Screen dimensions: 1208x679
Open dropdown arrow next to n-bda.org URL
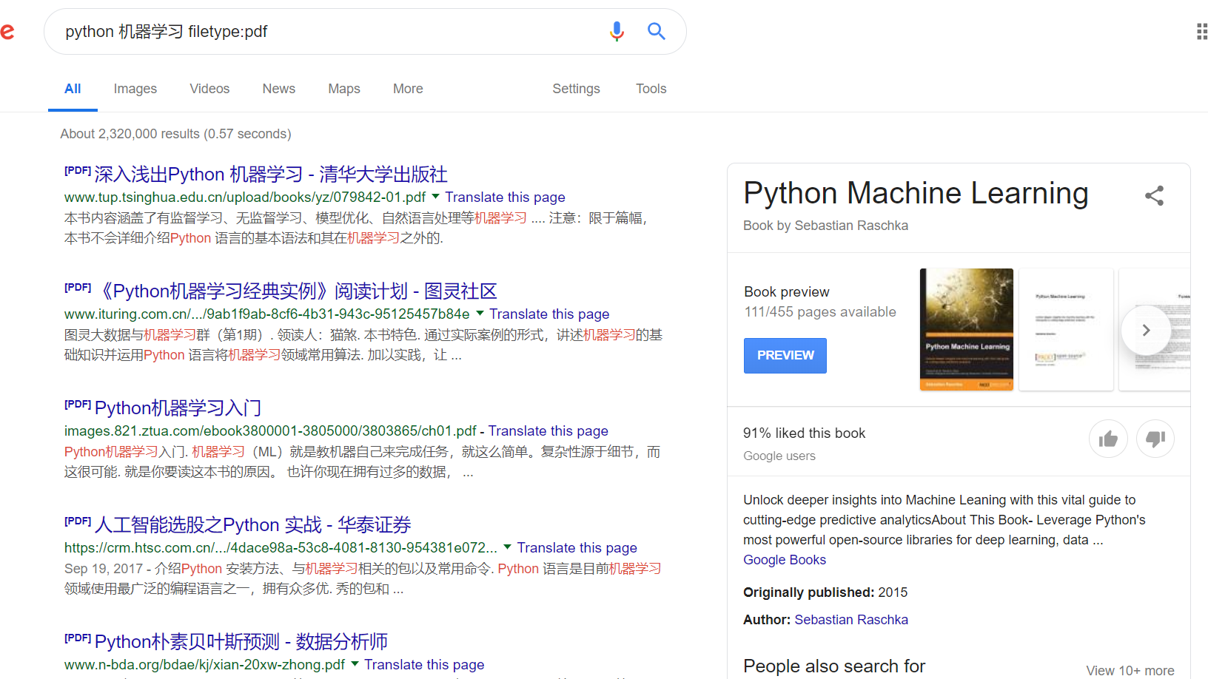(355, 664)
